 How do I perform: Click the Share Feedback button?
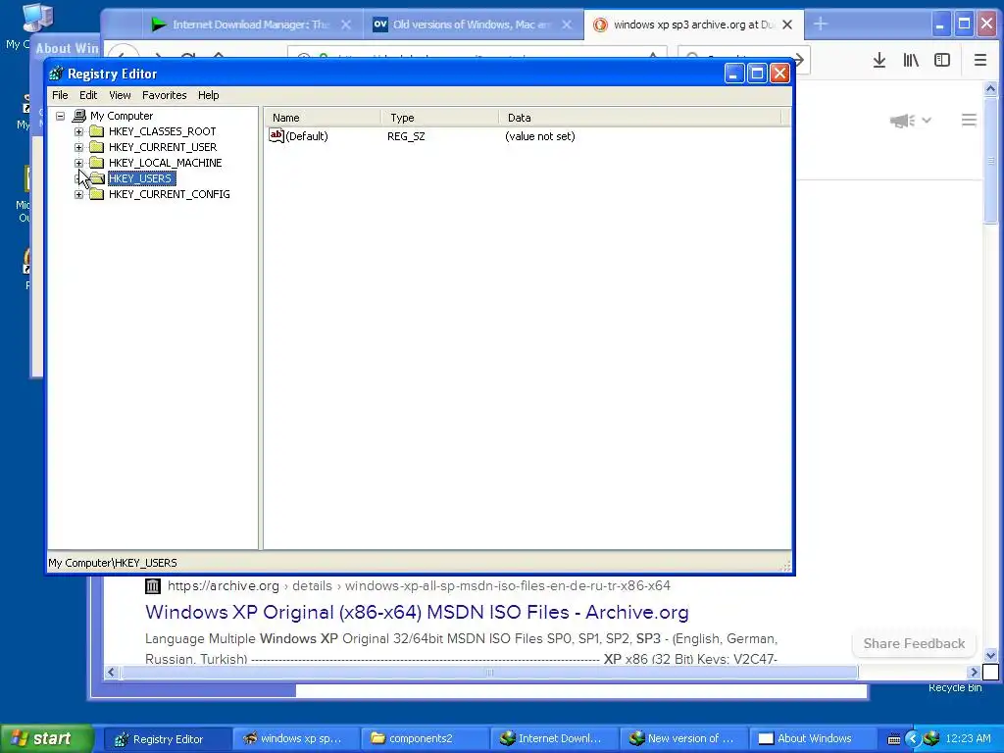pyautogui.click(x=914, y=643)
